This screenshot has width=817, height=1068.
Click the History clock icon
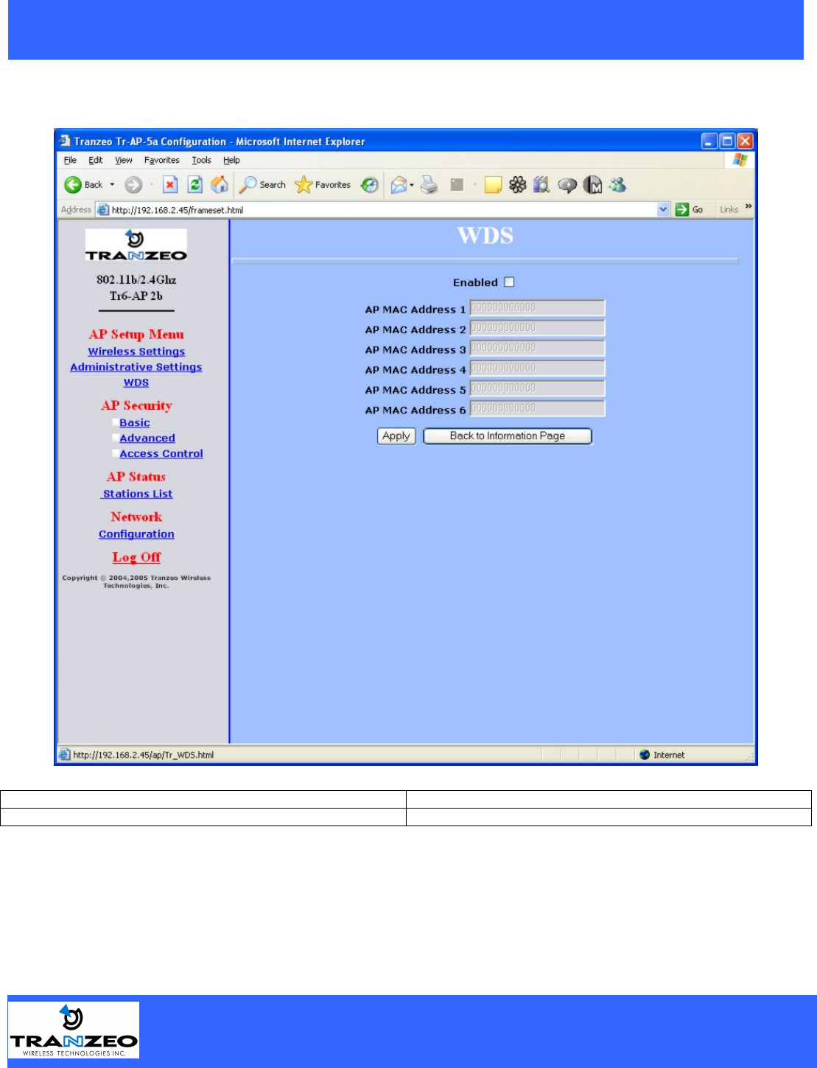point(370,185)
